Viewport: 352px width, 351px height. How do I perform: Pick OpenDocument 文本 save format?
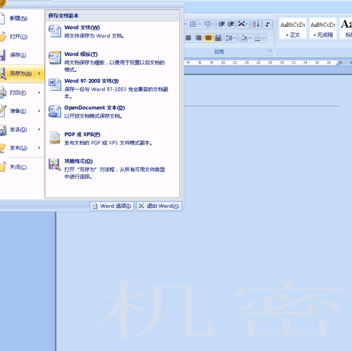coord(112,112)
